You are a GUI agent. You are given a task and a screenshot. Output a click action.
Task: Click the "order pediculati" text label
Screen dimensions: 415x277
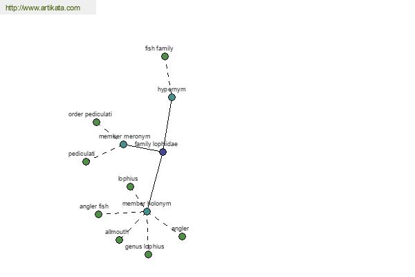pos(90,114)
